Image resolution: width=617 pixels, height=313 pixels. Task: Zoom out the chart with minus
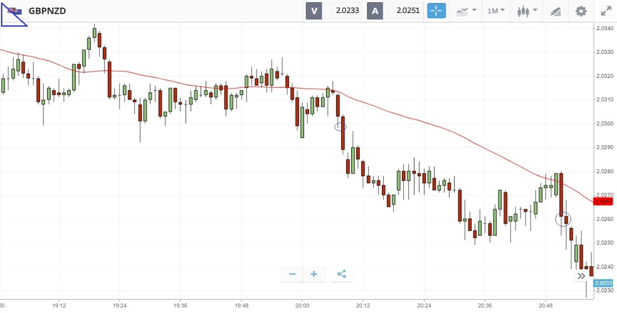pyautogui.click(x=292, y=274)
